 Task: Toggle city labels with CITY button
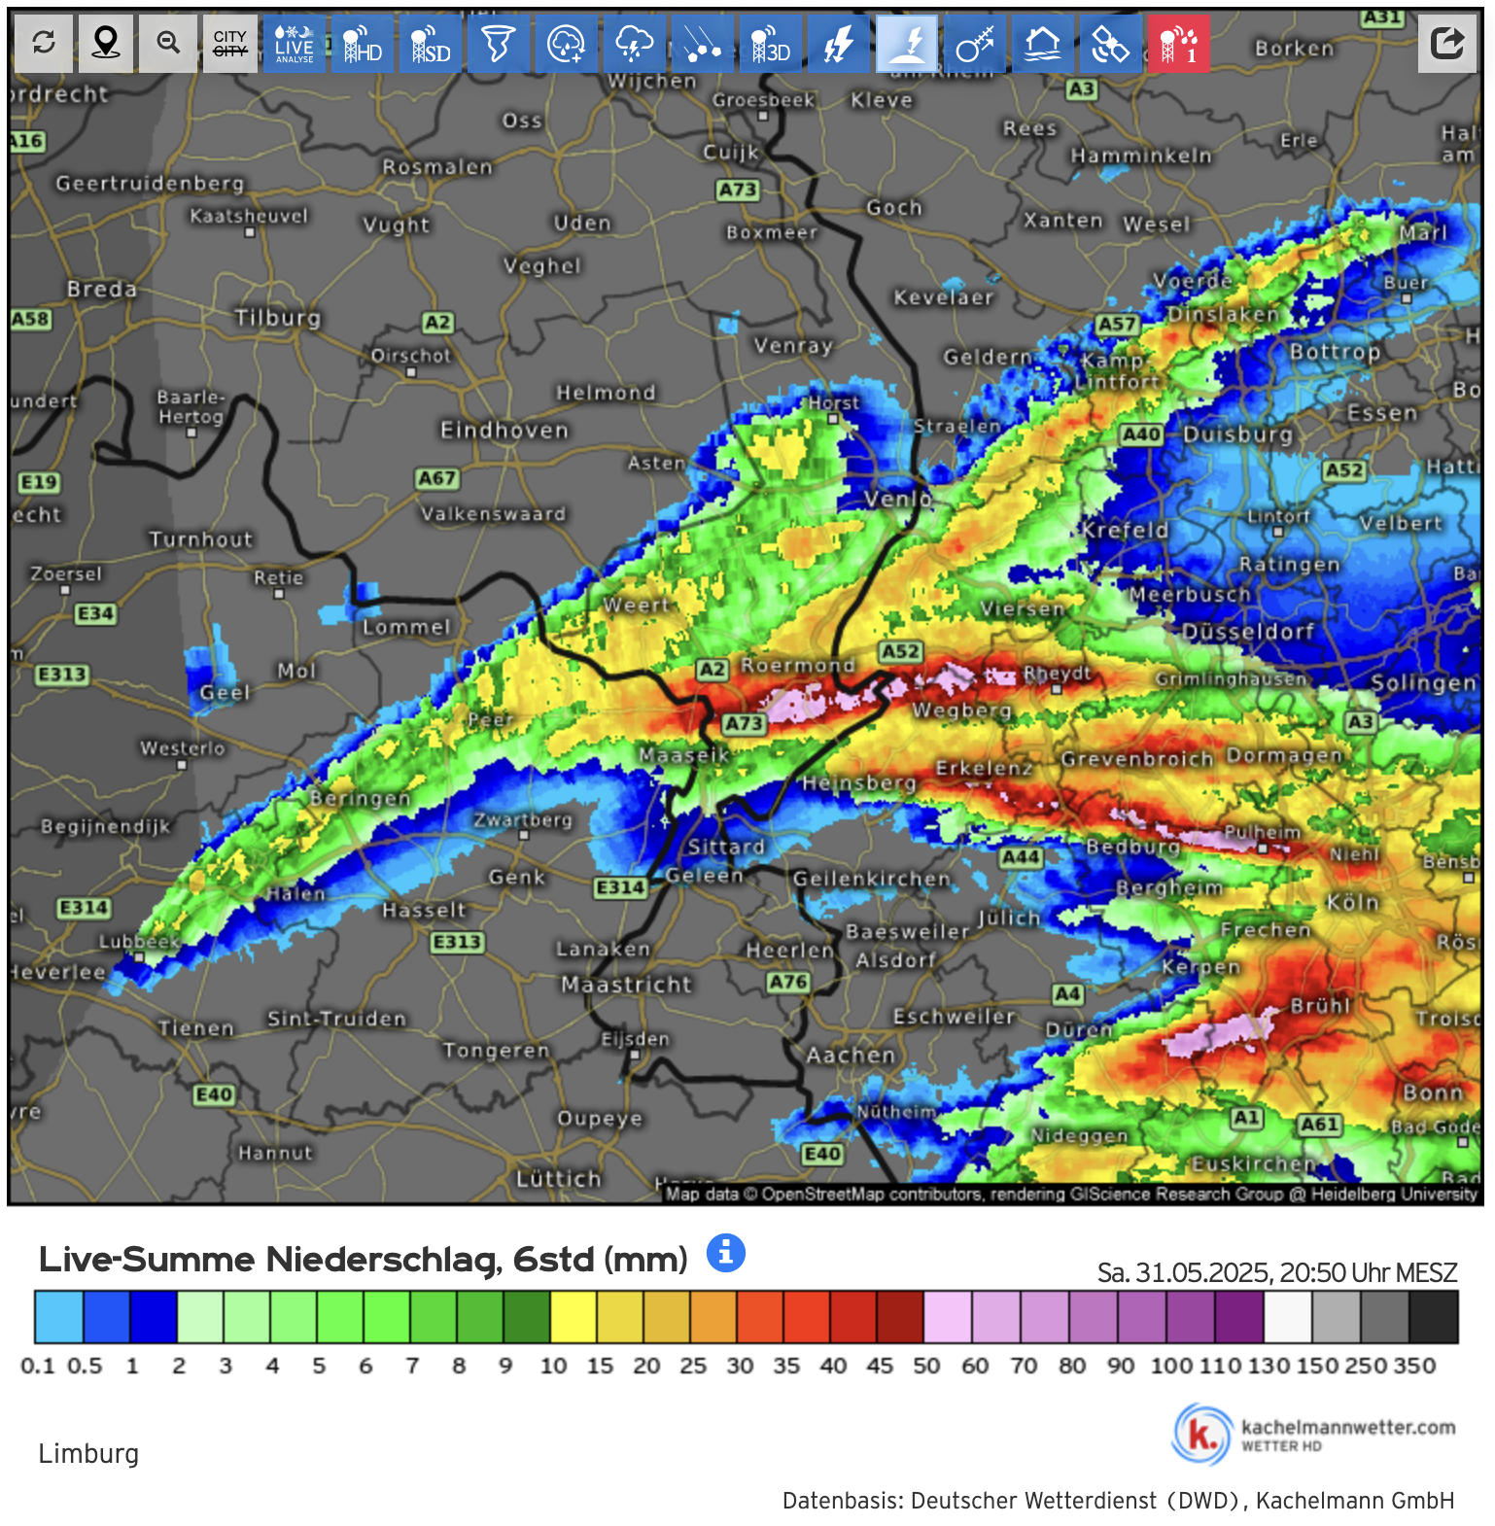point(230,43)
